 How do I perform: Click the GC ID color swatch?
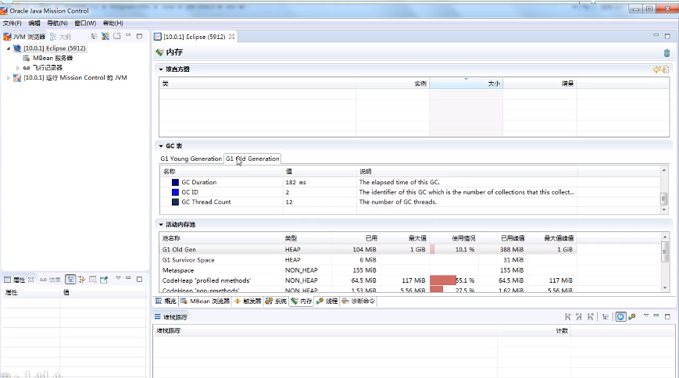pyautogui.click(x=176, y=192)
